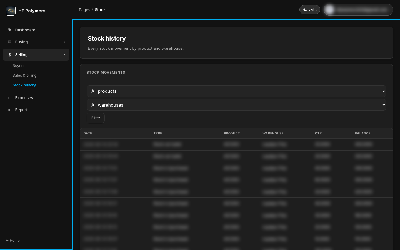Select Stock history menu item

24,85
